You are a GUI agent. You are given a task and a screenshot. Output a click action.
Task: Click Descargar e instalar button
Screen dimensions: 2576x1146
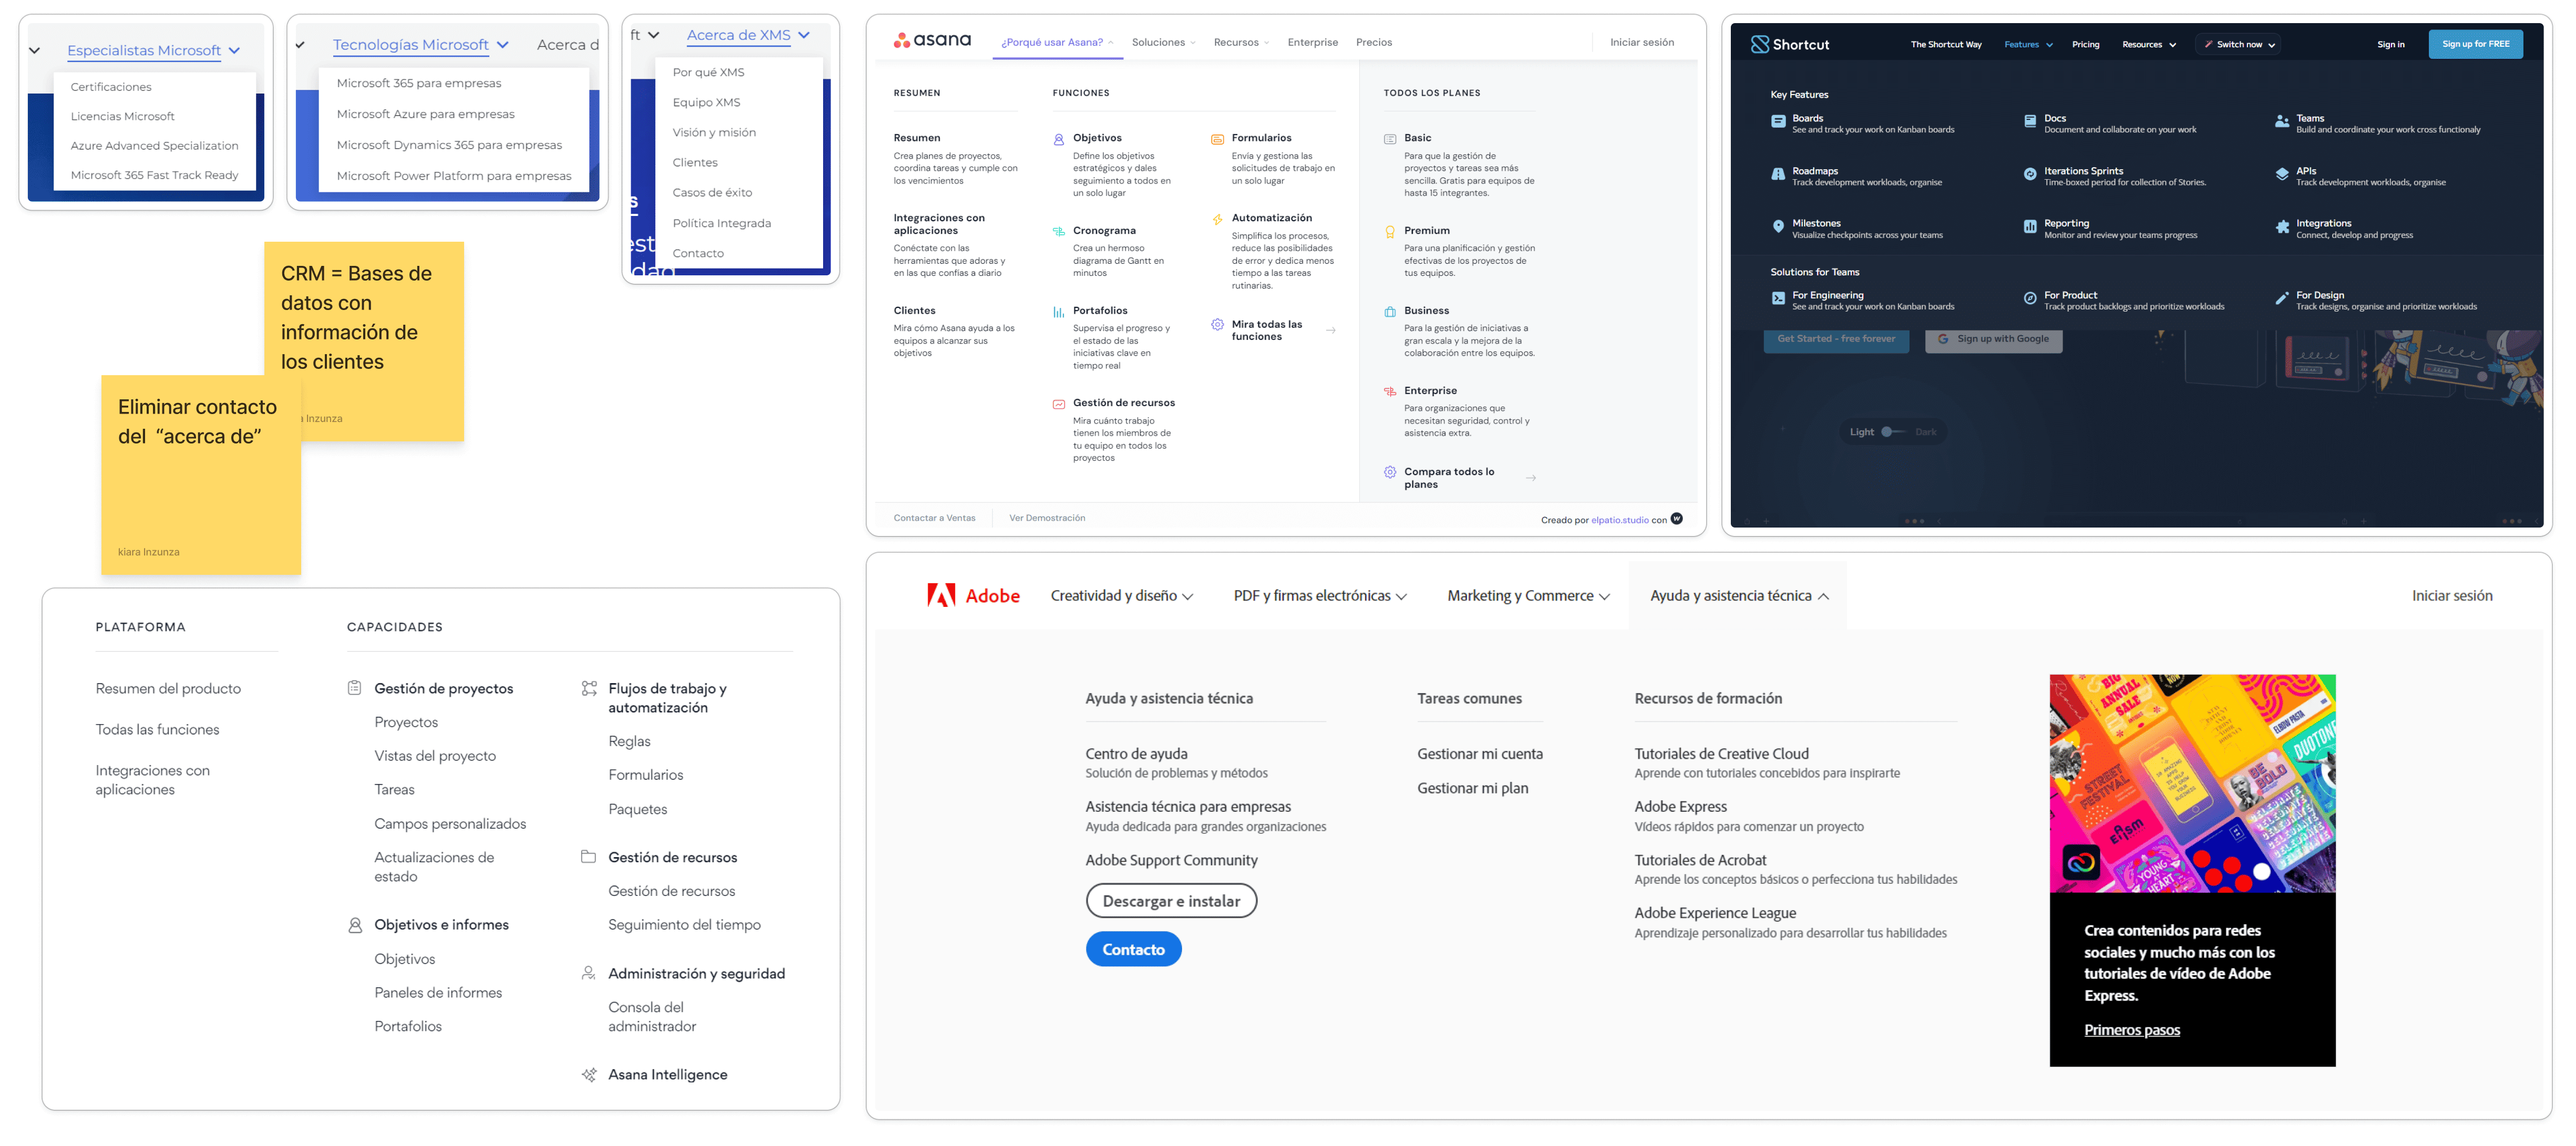(x=1171, y=901)
